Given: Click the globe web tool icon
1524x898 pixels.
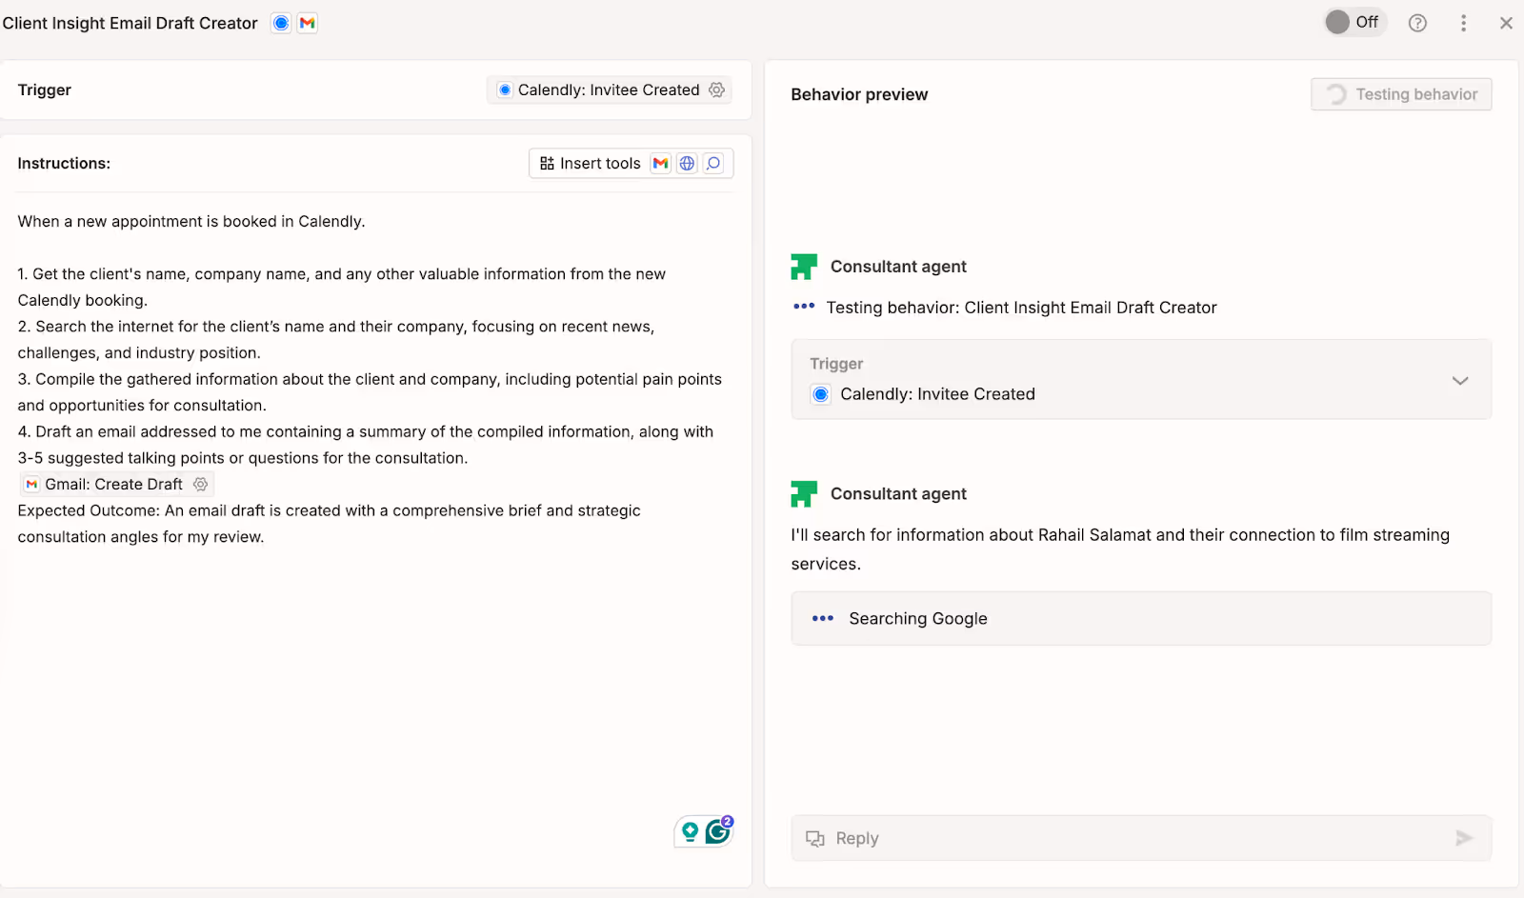Looking at the screenshot, I should tap(687, 164).
